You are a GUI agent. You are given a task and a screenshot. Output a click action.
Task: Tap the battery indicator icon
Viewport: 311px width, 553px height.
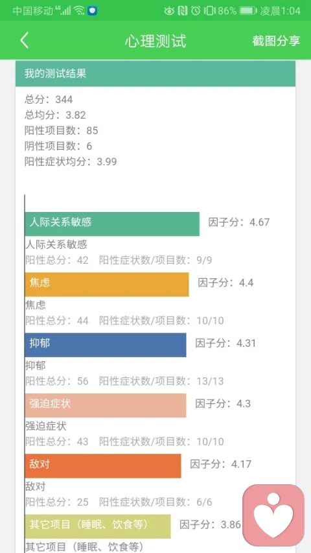(248, 11)
